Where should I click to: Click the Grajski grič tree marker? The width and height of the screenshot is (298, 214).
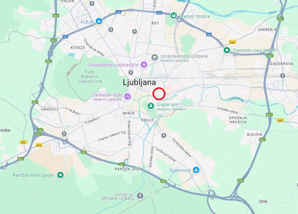151,106
